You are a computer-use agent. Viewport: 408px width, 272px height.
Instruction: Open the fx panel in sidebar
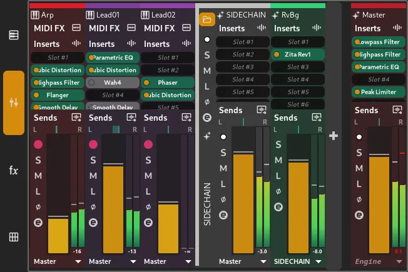point(14,170)
